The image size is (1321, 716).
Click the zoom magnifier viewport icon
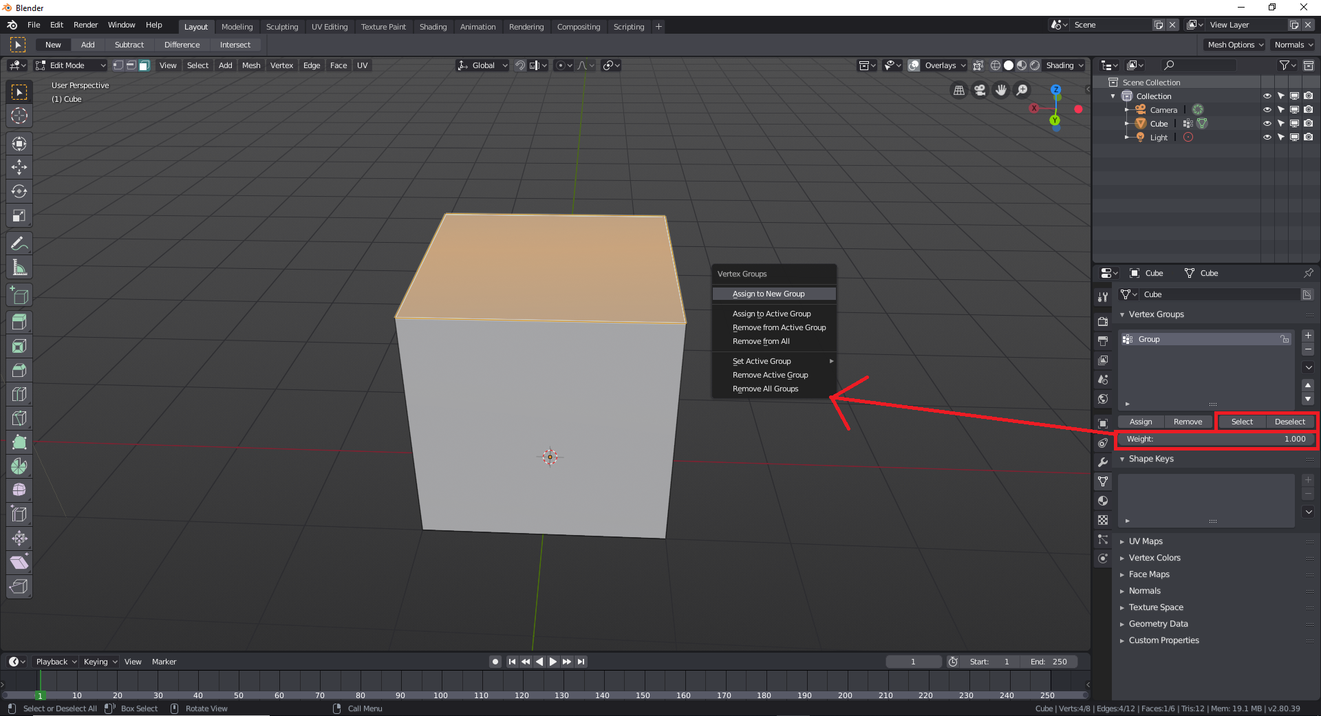coord(1022,90)
